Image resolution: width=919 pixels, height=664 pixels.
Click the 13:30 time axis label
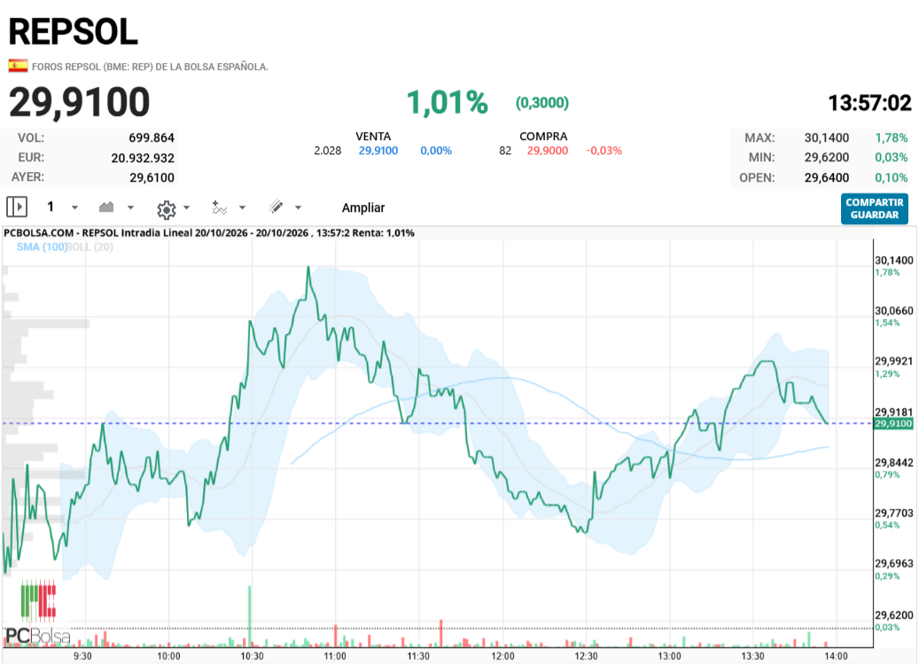tap(752, 656)
